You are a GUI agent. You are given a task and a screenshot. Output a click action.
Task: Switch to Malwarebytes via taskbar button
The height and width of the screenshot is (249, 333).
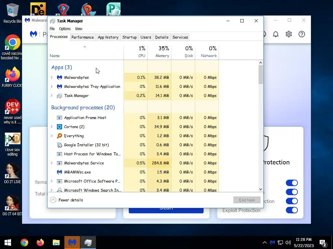pyautogui.click(x=72, y=243)
